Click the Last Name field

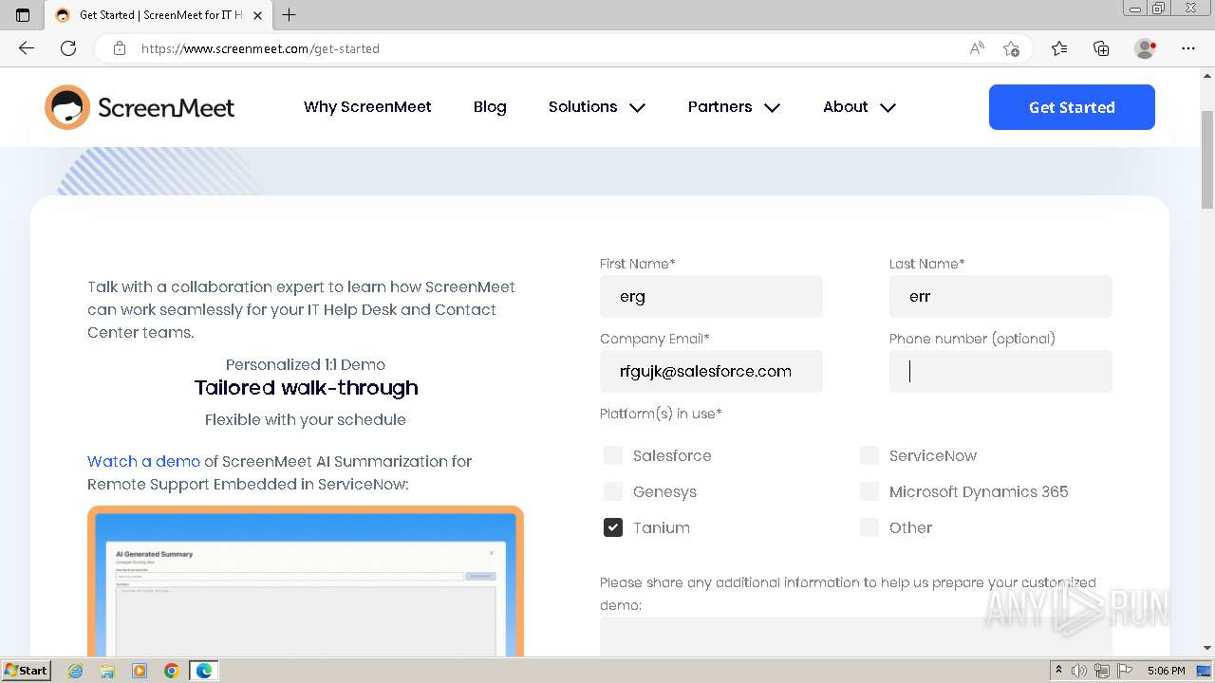pyautogui.click(x=1000, y=296)
